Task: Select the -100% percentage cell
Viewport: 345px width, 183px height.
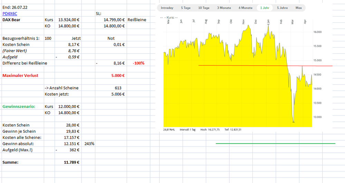Action: 138,63
